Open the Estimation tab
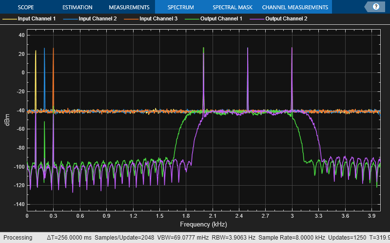390x243 pixels. click(x=77, y=7)
